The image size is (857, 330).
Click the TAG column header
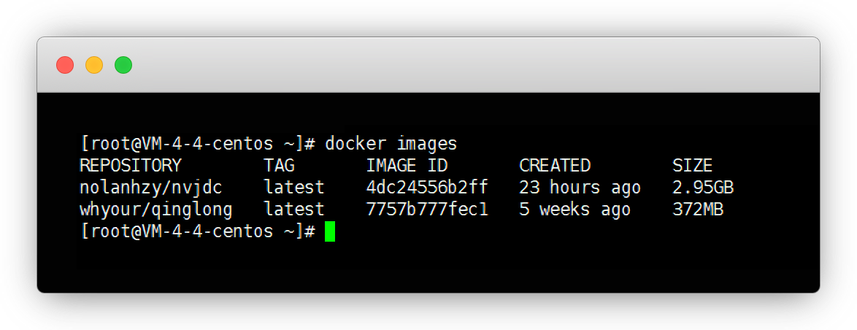click(x=279, y=166)
